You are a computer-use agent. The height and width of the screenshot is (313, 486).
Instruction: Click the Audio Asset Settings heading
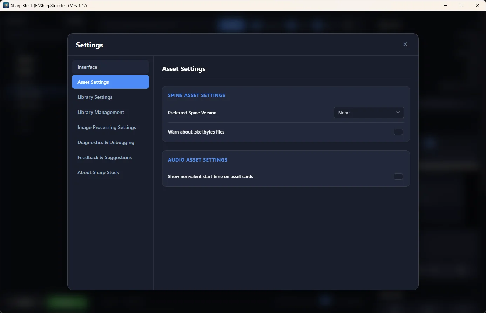tap(198, 160)
